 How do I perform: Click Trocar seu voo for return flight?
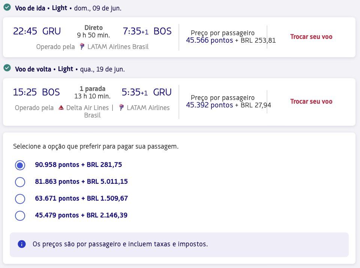[x=311, y=101]
